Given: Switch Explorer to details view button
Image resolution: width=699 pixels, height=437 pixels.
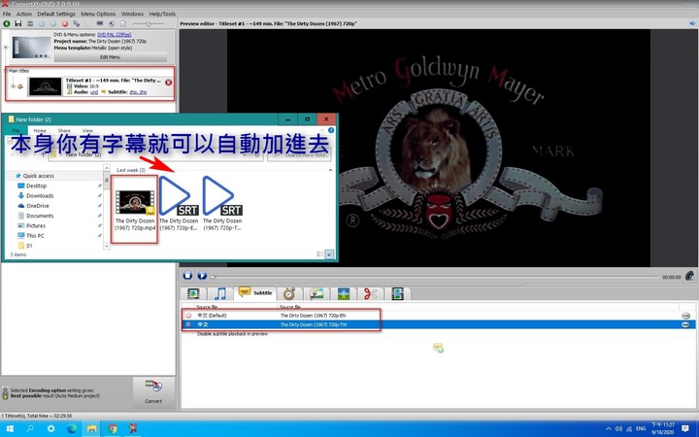Looking at the screenshot, I should pos(319,254).
